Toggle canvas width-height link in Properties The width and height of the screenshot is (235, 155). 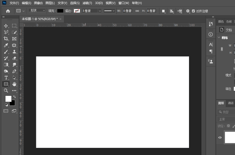click(222, 49)
